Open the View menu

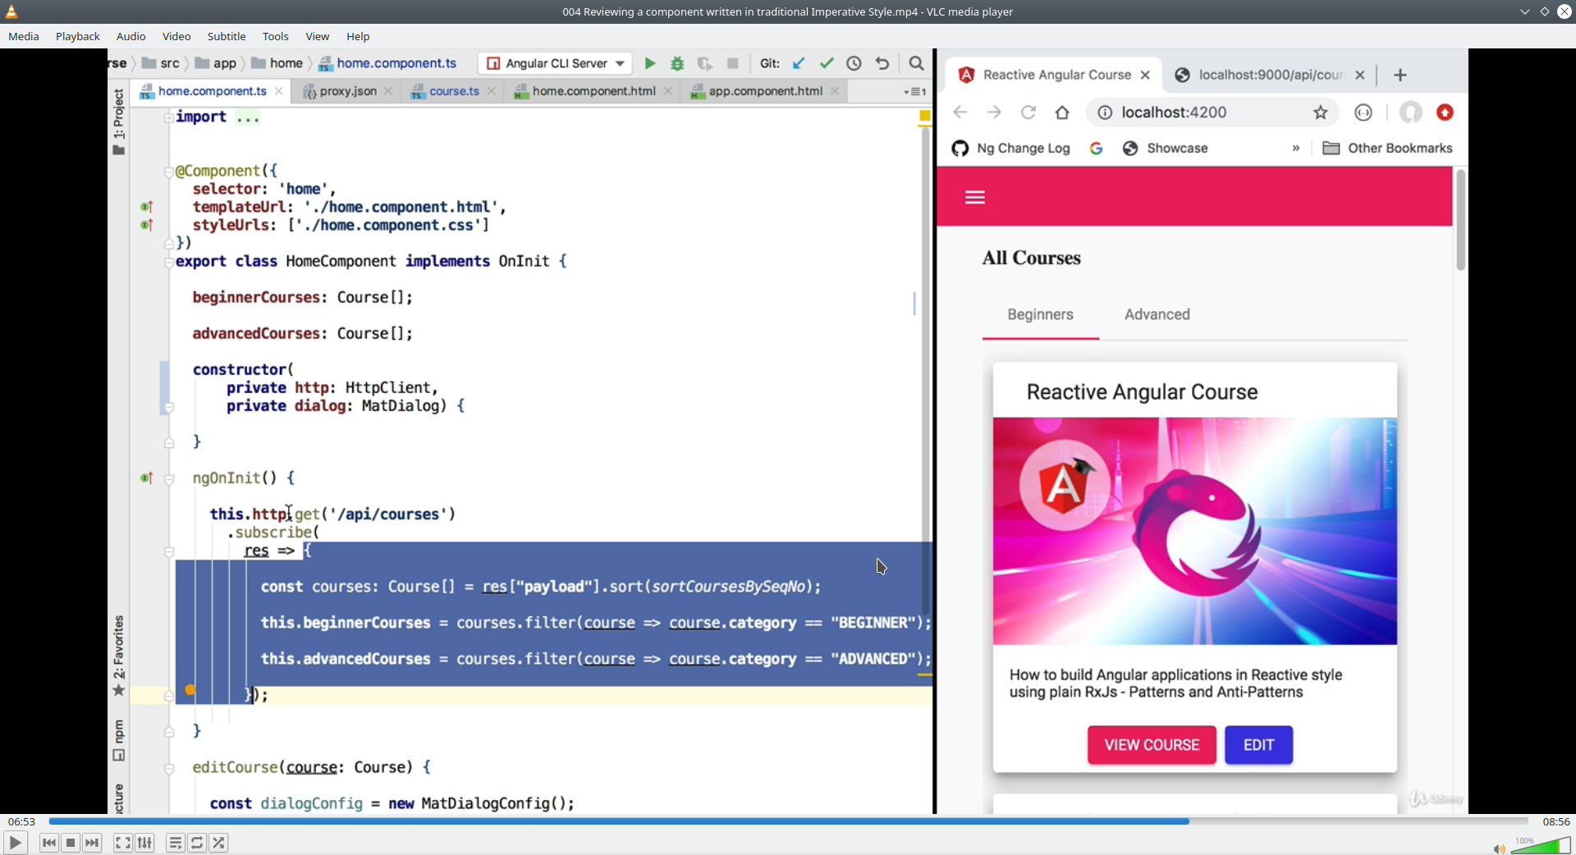coord(318,36)
